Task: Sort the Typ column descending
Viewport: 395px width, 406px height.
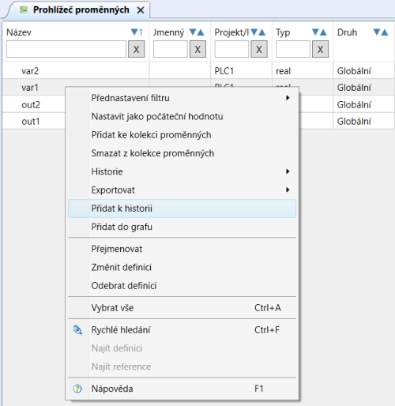Action: click(x=315, y=32)
